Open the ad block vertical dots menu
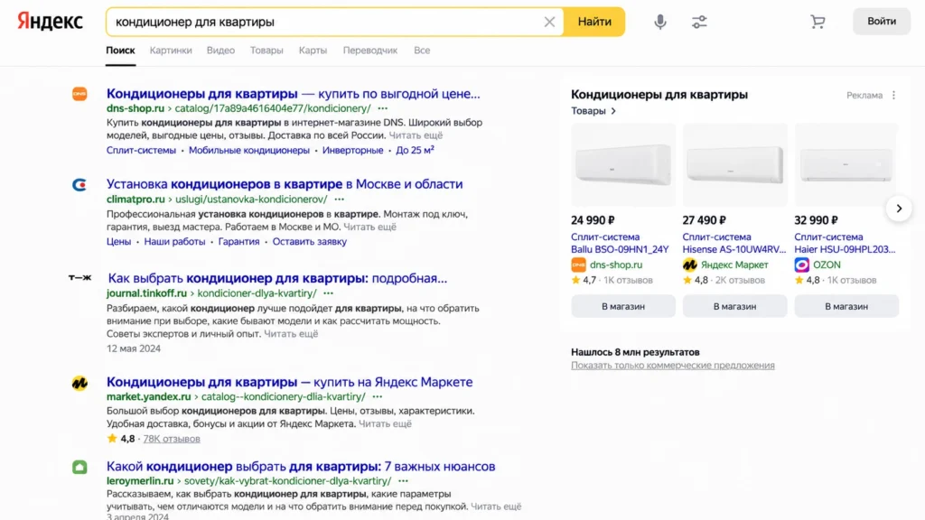 pyautogui.click(x=893, y=95)
